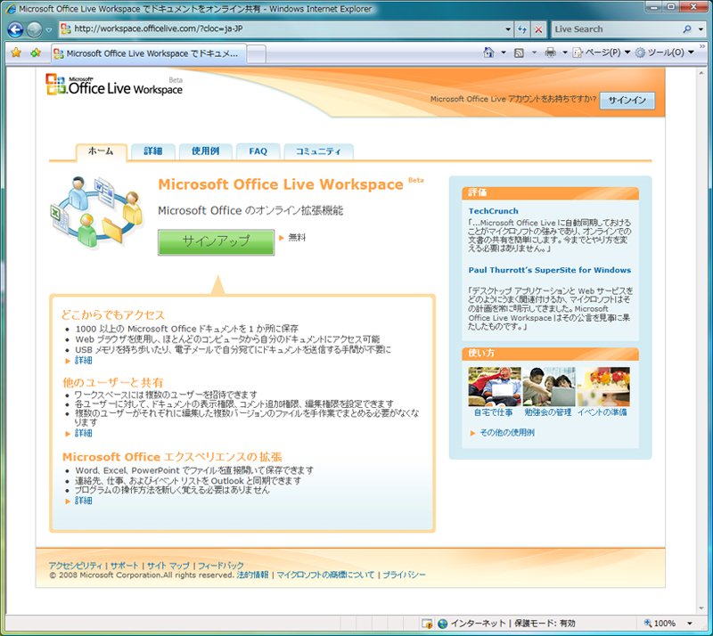Click the green サインアップ button
The image size is (713, 636).
[x=216, y=242]
